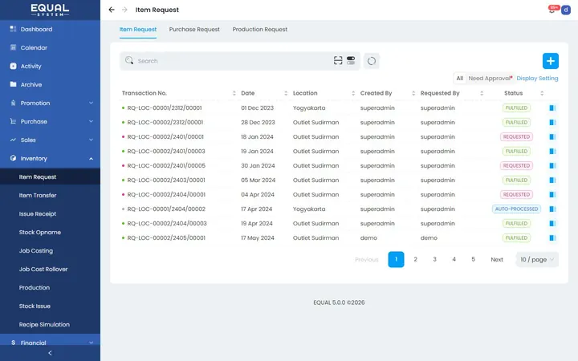Switch to the Purchase Request tab

[x=194, y=30]
